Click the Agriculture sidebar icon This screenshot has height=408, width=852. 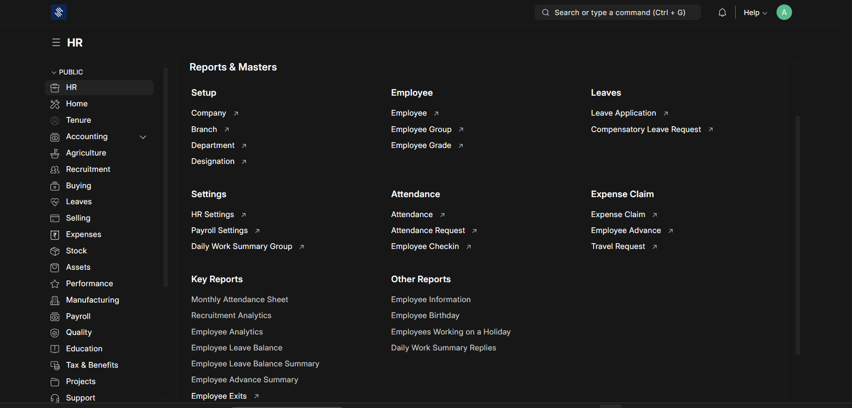coord(55,153)
